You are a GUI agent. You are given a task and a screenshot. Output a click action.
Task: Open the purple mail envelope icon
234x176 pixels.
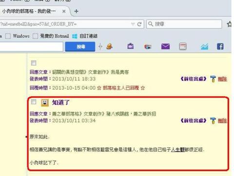click(x=165, y=46)
